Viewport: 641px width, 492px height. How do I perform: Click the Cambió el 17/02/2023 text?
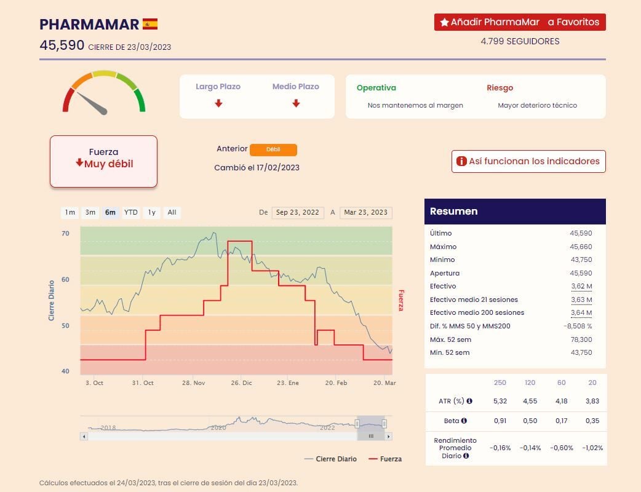(257, 168)
